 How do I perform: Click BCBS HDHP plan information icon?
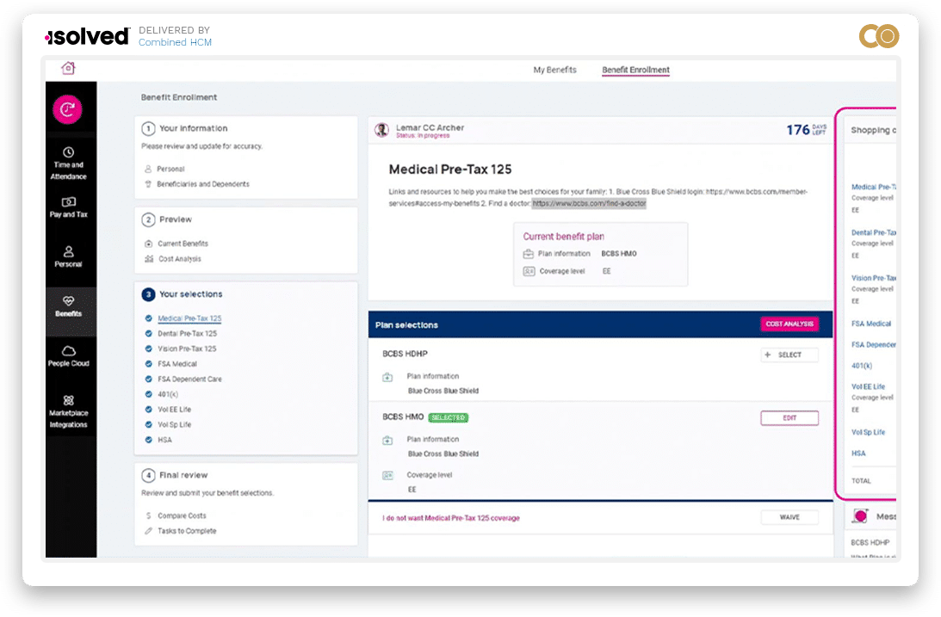click(387, 377)
